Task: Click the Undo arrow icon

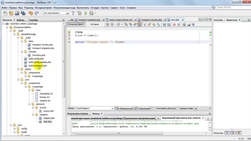Action: pos(31,13)
